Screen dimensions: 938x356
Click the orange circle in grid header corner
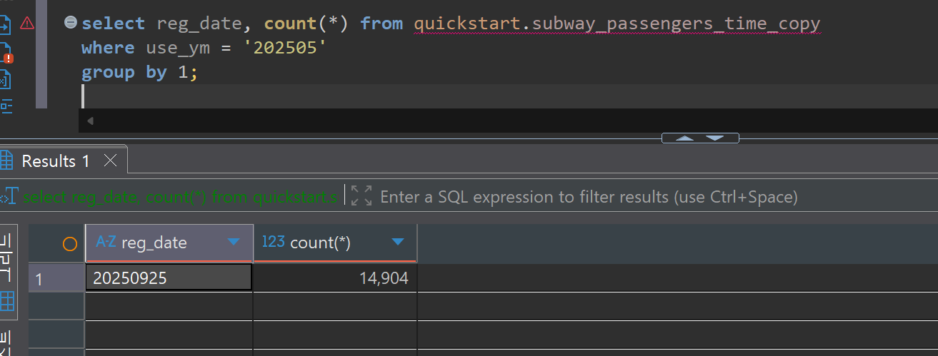[x=70, y=244]
